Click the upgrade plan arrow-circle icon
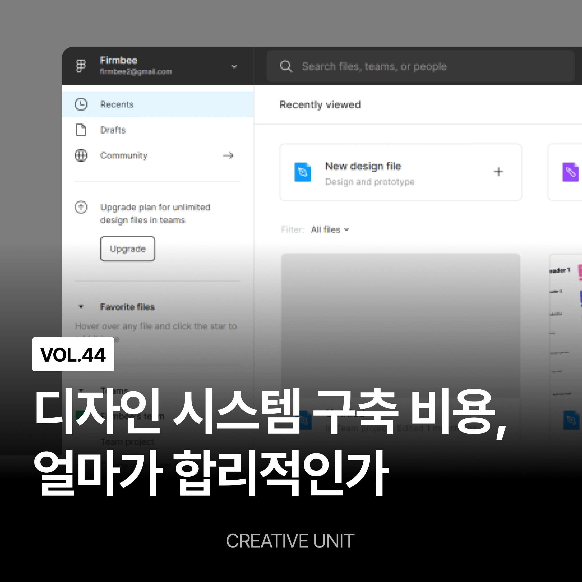582x582 pixels. click(x=81, y=207)
